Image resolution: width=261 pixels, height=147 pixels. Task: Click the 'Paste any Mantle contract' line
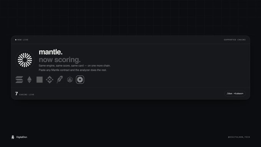point(73,70)
